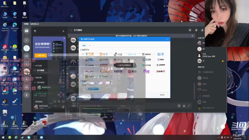Toggle the headphone icon in the voice panel
Viewport: 249px width, 140px height.
pos(63,102)
